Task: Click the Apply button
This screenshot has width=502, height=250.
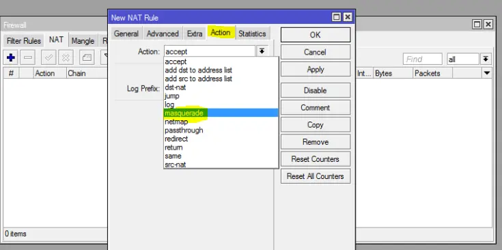Action: 316,69
